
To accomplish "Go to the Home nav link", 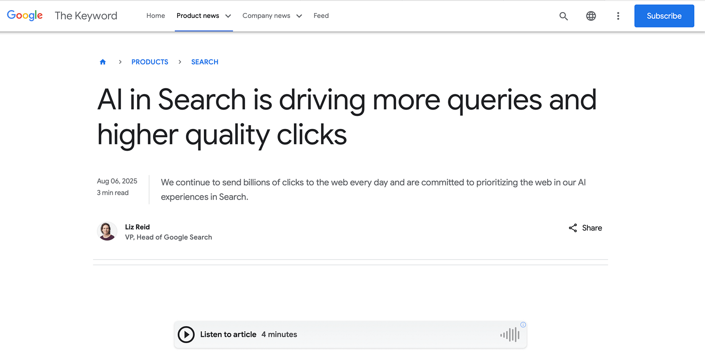I will [x=155, y=15].
